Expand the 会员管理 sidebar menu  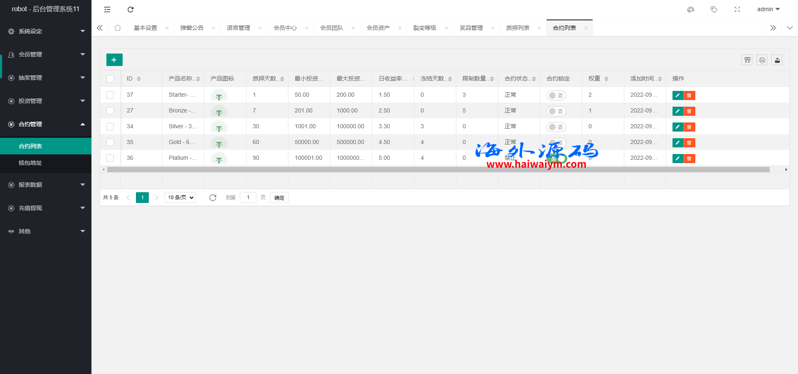(x=46, y=54)
